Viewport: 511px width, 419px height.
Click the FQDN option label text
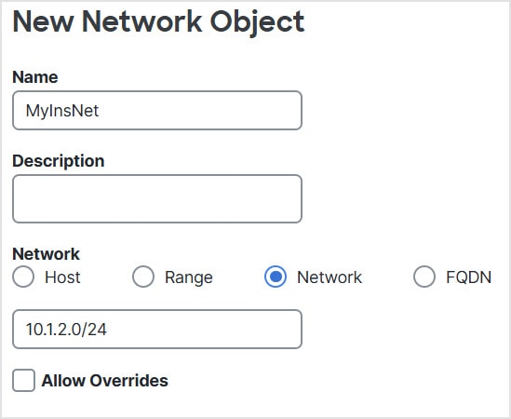[x=468, y=277]
